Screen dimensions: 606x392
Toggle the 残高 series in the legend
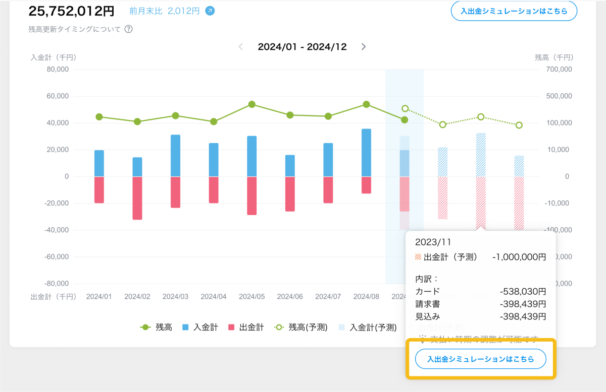(x=157, y=328)
